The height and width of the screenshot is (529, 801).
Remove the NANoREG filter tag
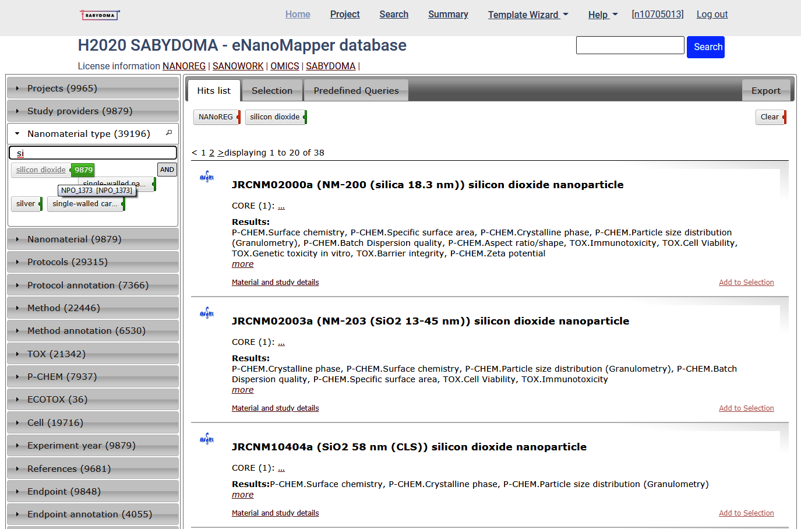238,117
